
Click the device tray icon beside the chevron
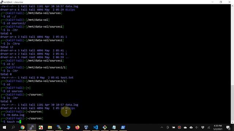pyautogui.click(x=168, y=127)
